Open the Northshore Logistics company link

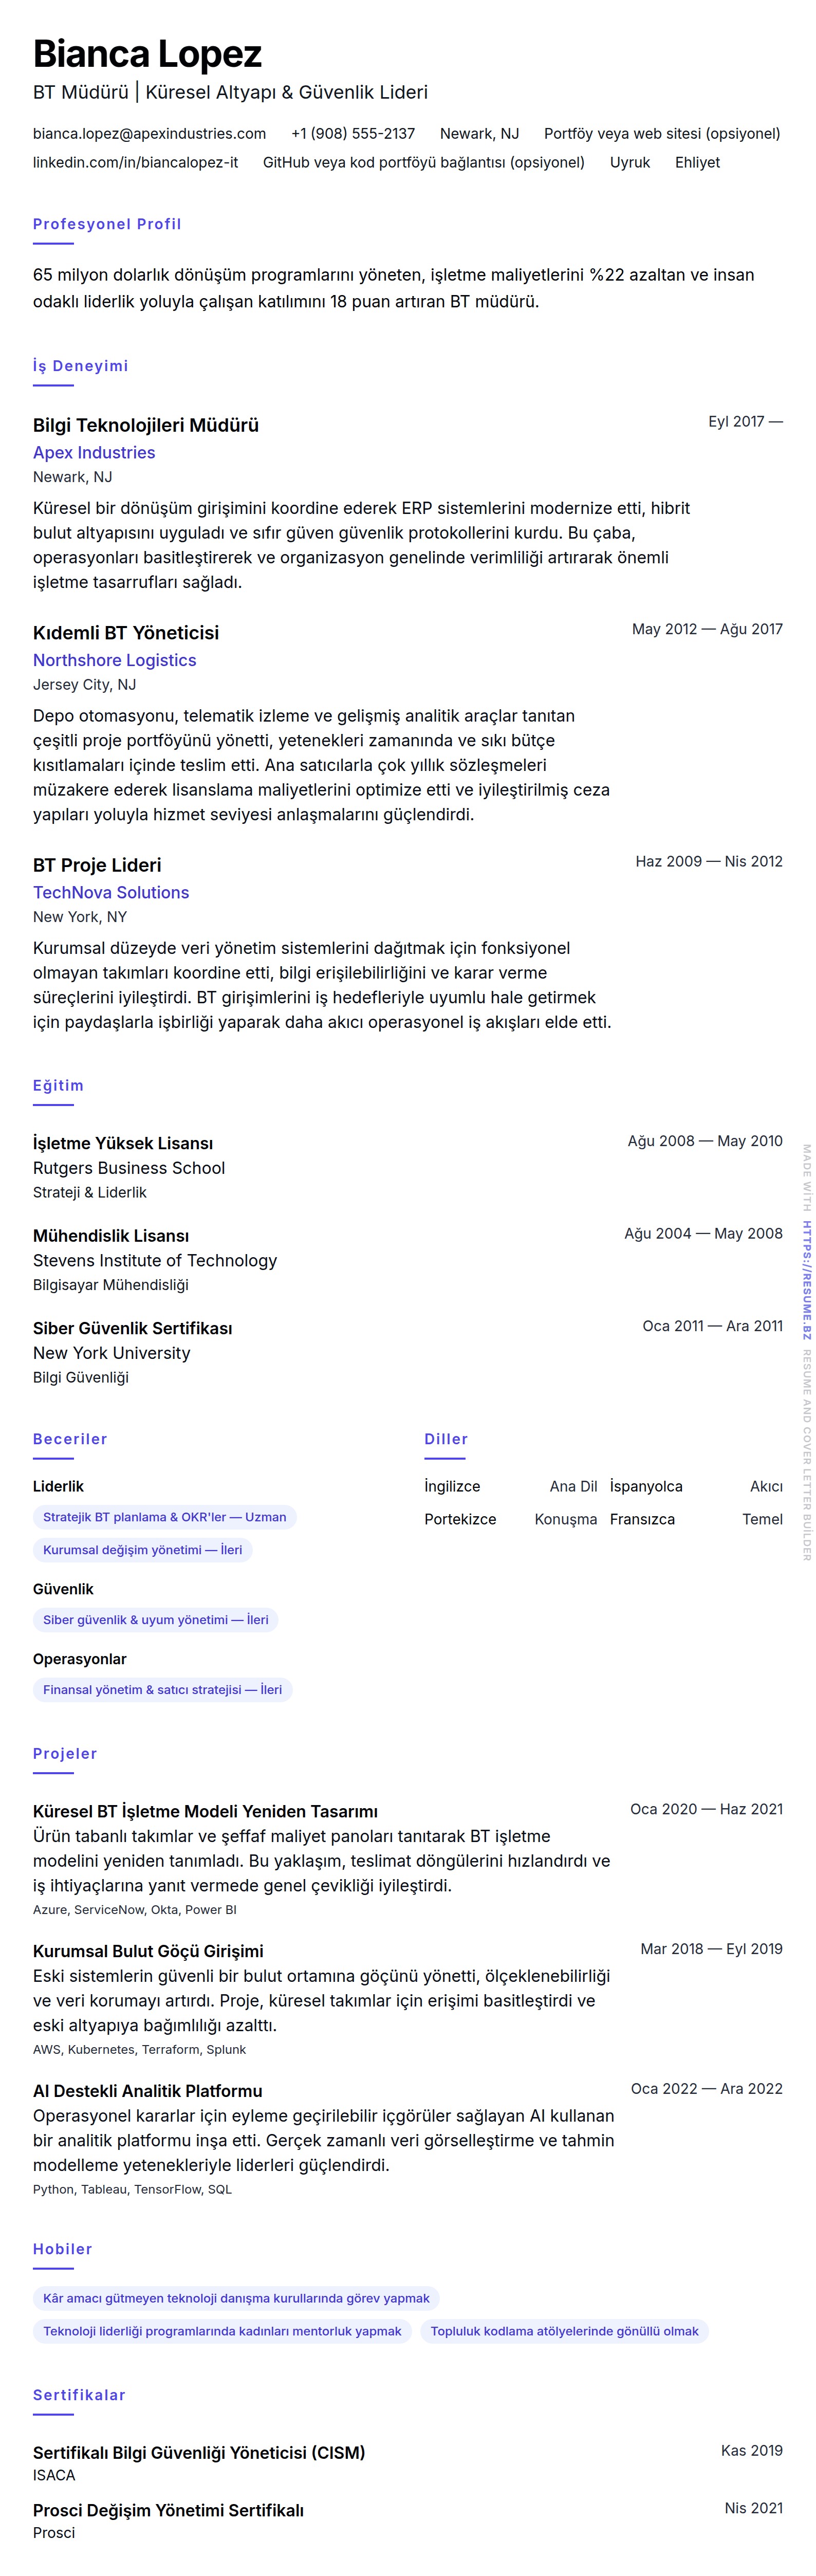(114, 660)
